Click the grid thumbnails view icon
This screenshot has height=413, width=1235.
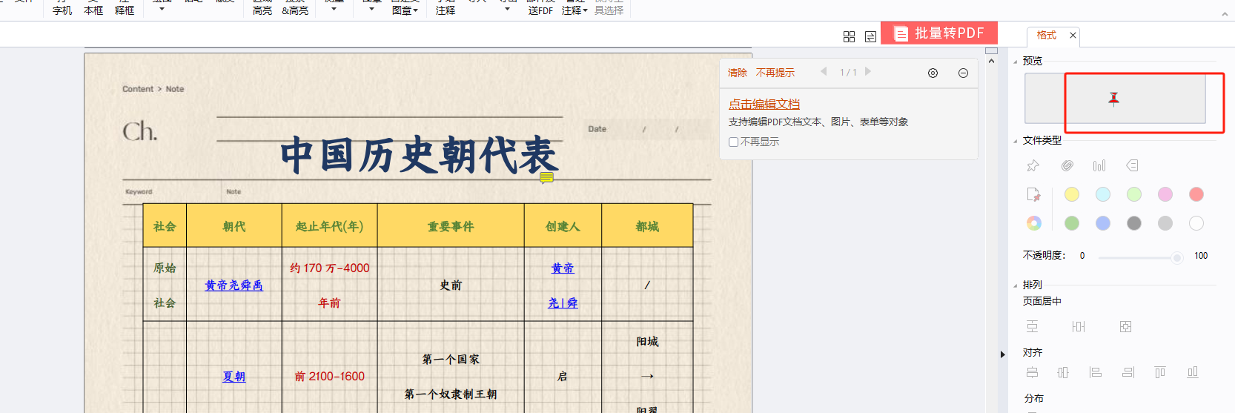(849, 36)
